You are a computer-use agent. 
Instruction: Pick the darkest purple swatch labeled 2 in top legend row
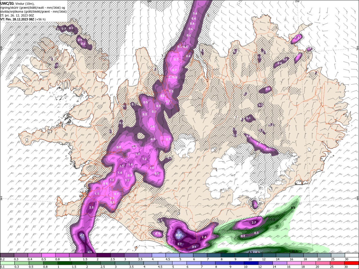(103, 255)
